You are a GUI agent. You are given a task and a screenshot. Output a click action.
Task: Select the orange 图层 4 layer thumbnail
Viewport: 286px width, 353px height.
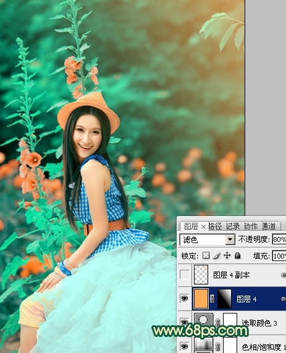[x=201, y=299]
